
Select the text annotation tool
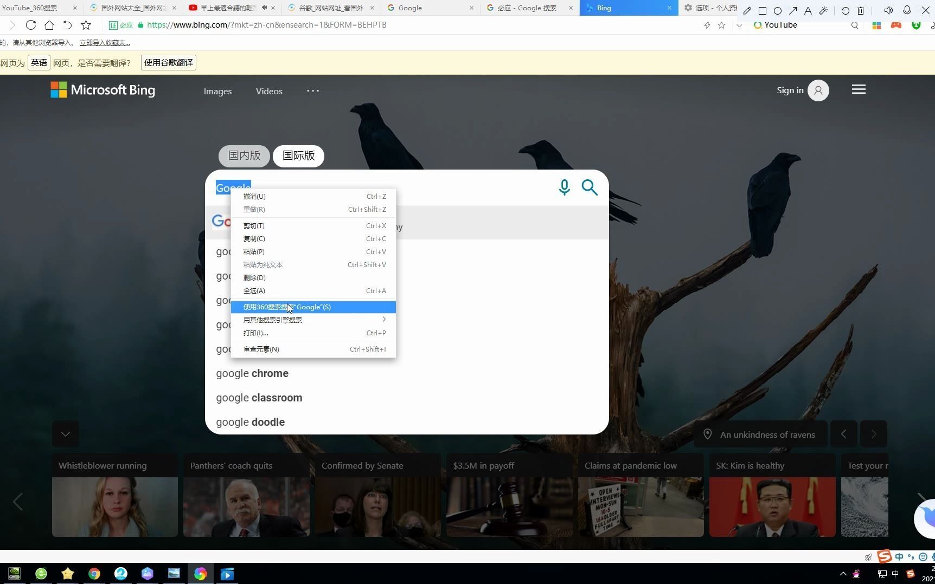(808, 10)
